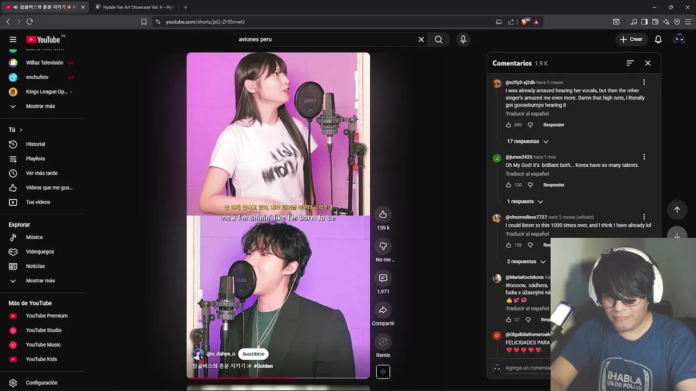Go to the YouTube home logo
Screen dimensions: 696x391
pyautogui.click(x=43, y=39)
